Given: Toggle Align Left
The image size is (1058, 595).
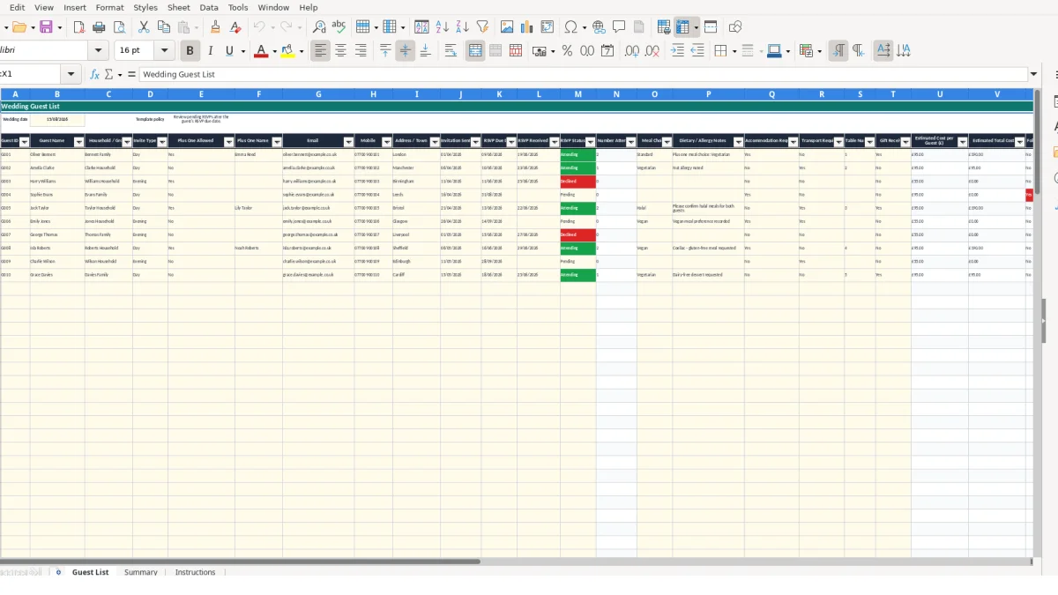Looking at the screenshot, I should [x=320, y=51].
